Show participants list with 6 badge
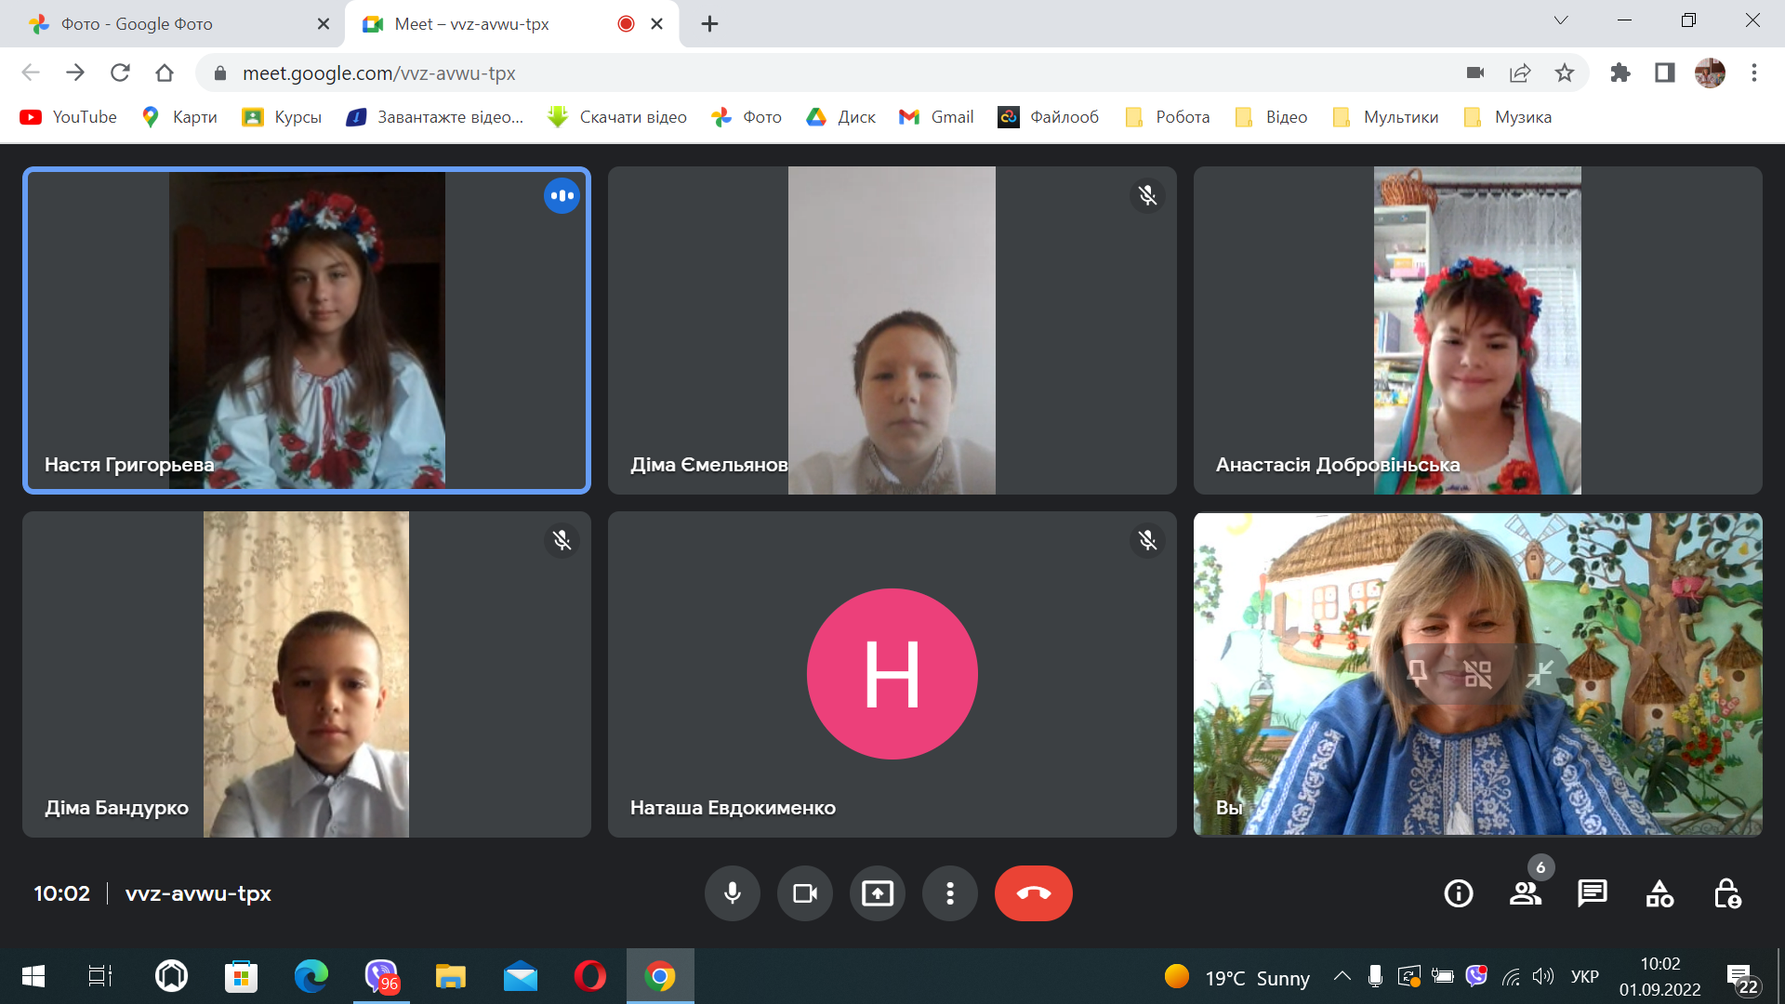This screenshot has height=1004, width=1785. tap(1526, 893)
